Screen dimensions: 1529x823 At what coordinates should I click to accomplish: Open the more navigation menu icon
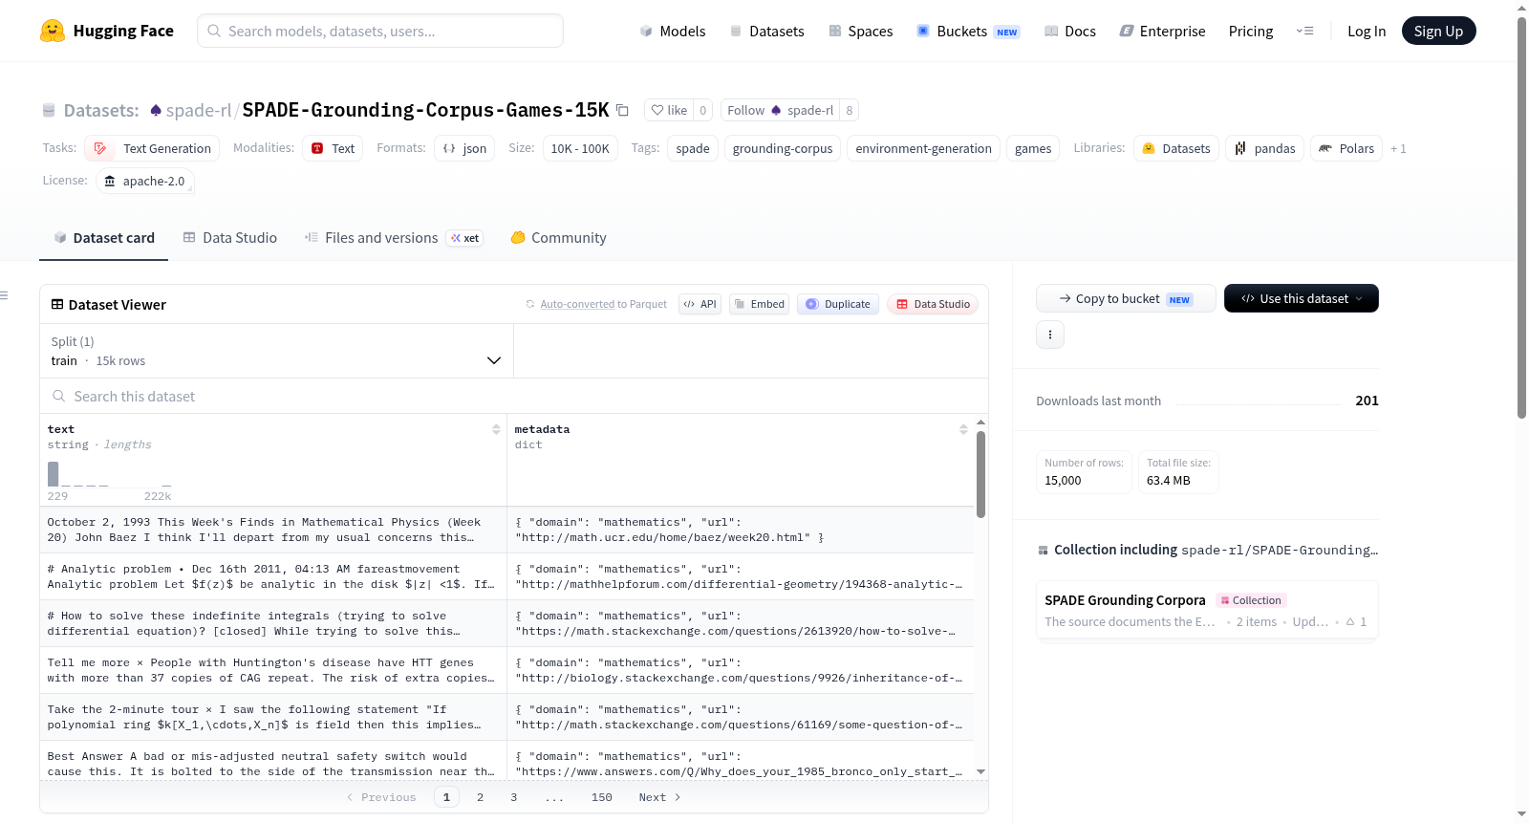(1304, 31)
